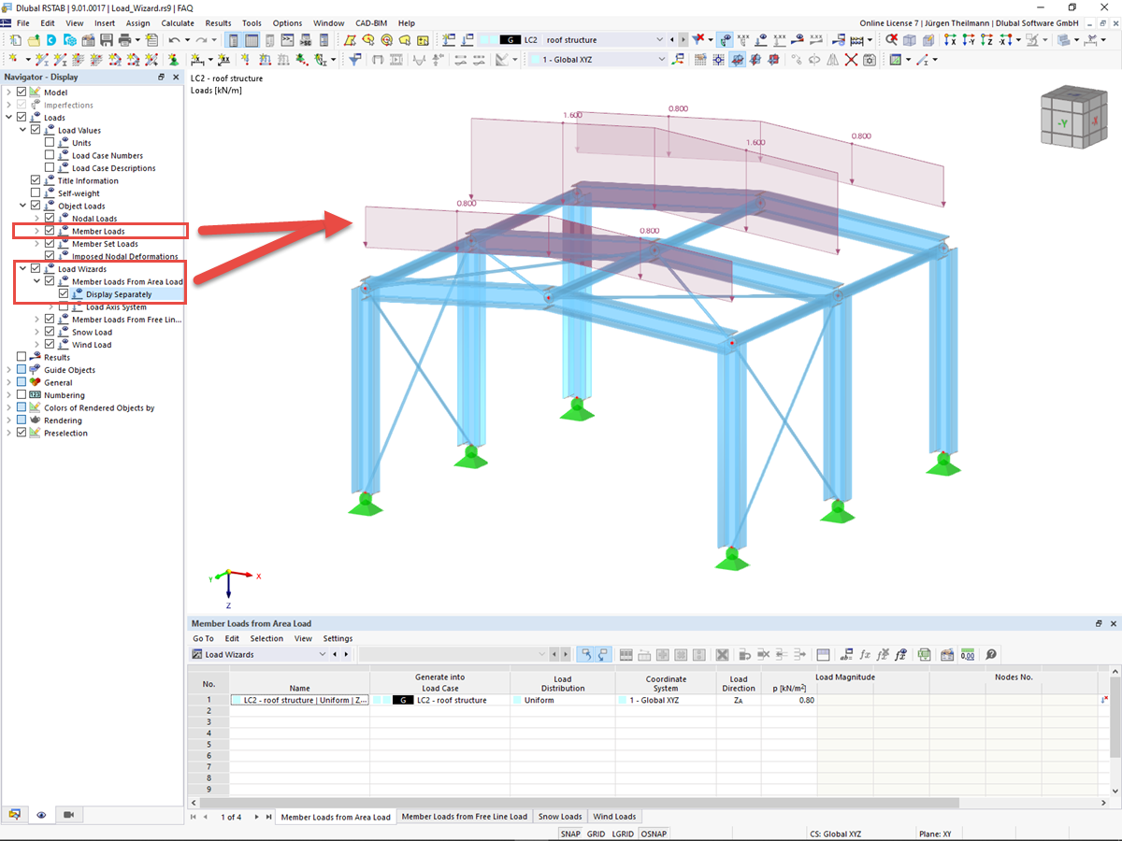Open the Calculate menu

point(178,23)
